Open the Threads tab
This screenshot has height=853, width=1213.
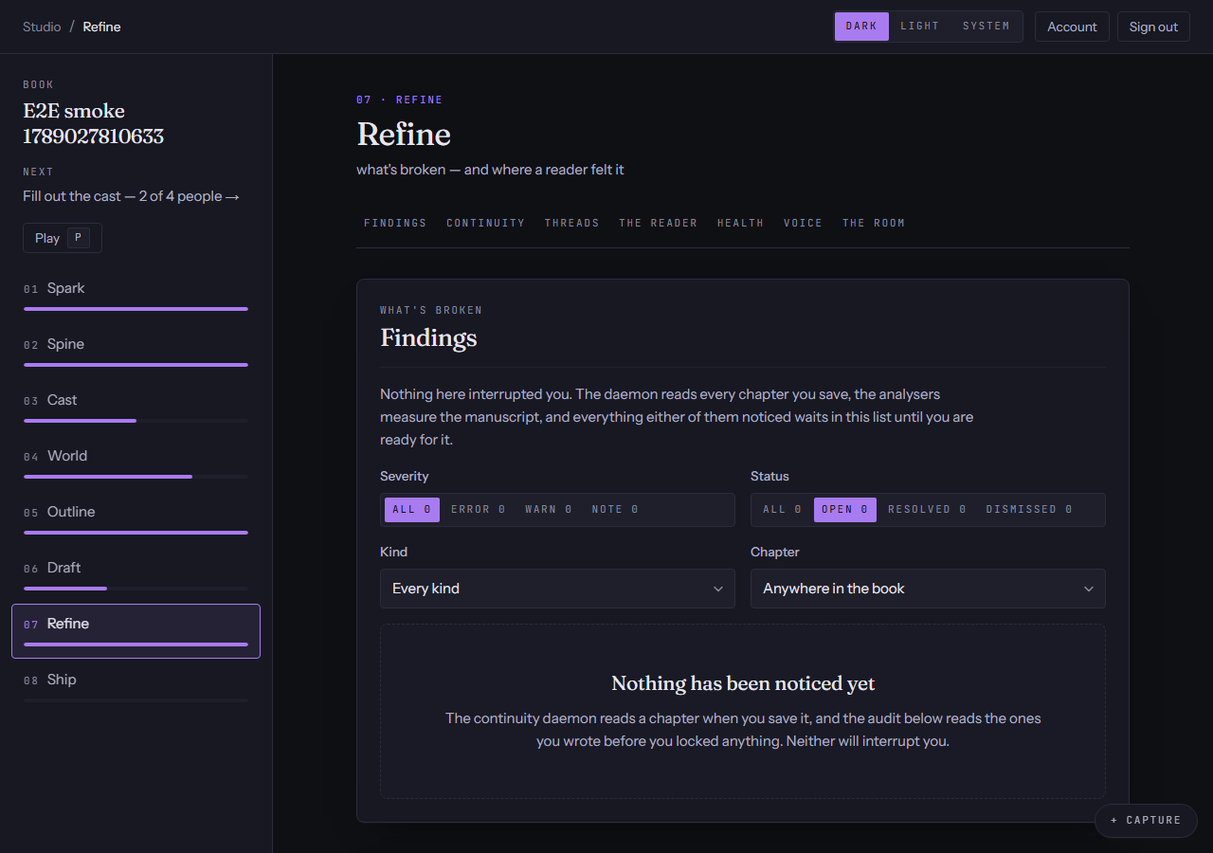(x=571, y=224)
